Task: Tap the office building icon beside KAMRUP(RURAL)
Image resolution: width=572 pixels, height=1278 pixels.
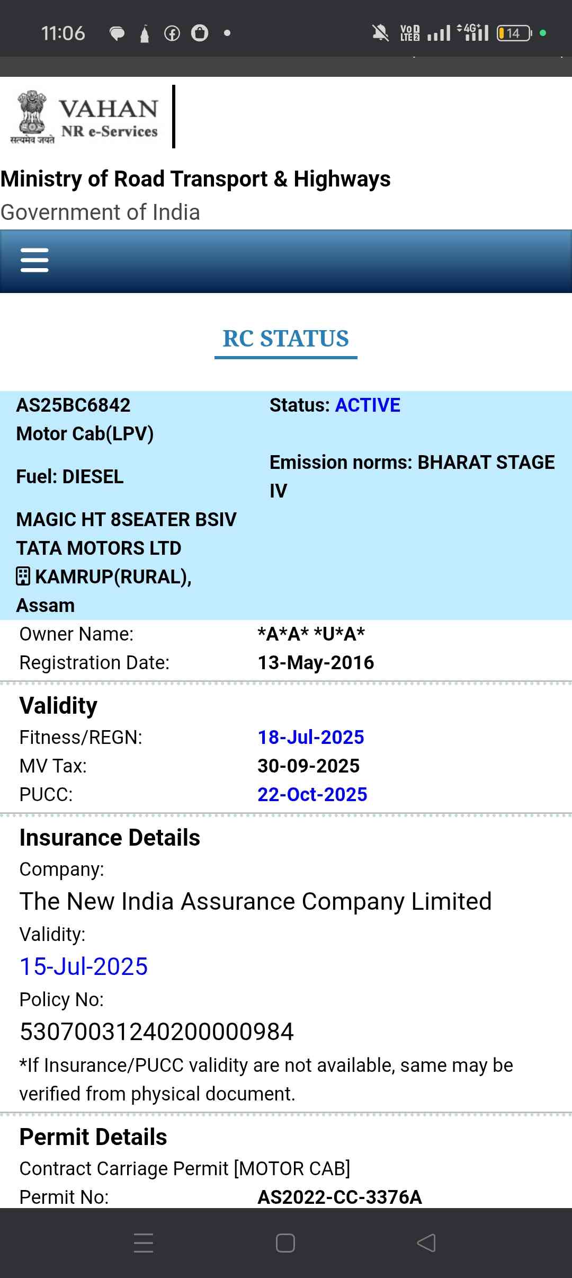Action: 23,576
